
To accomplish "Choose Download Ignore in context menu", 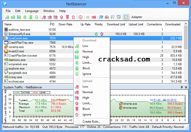I will (x=92, y=74).
